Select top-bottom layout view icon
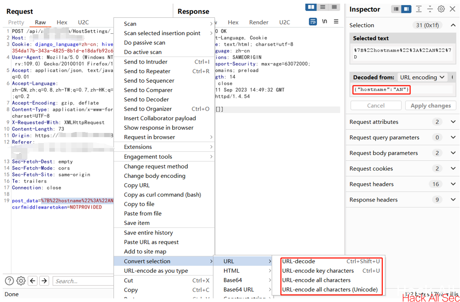Image resolution: width=460 pixels, height=302 pixels. click(x=323, y=7)
